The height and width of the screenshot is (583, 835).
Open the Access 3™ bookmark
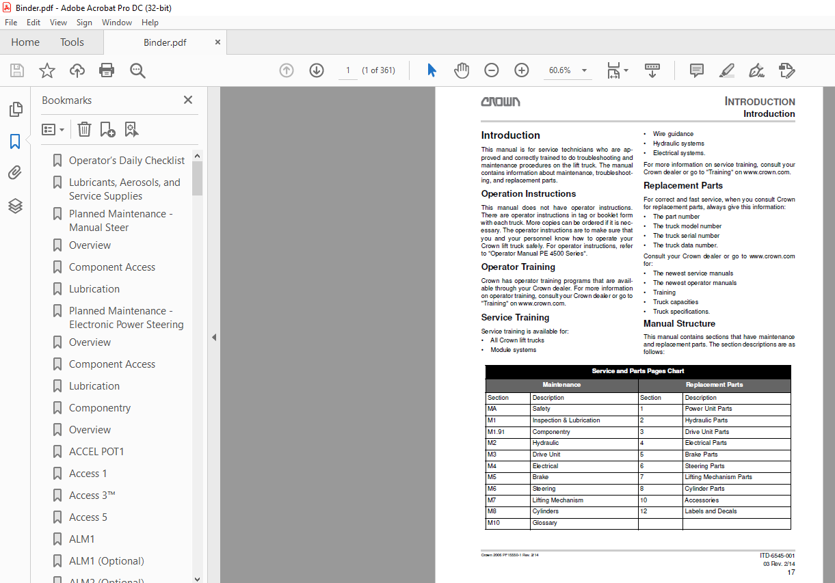pyautogui.click(x=92, y=496)
